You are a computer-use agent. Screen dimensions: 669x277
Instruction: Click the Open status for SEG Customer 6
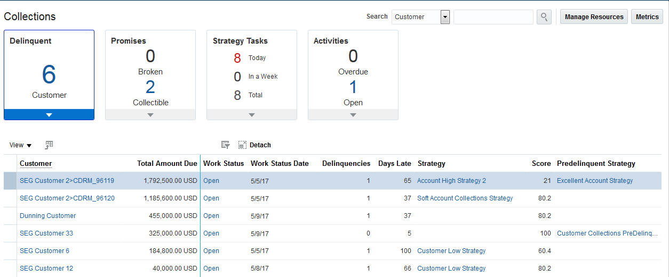point(211,251)
